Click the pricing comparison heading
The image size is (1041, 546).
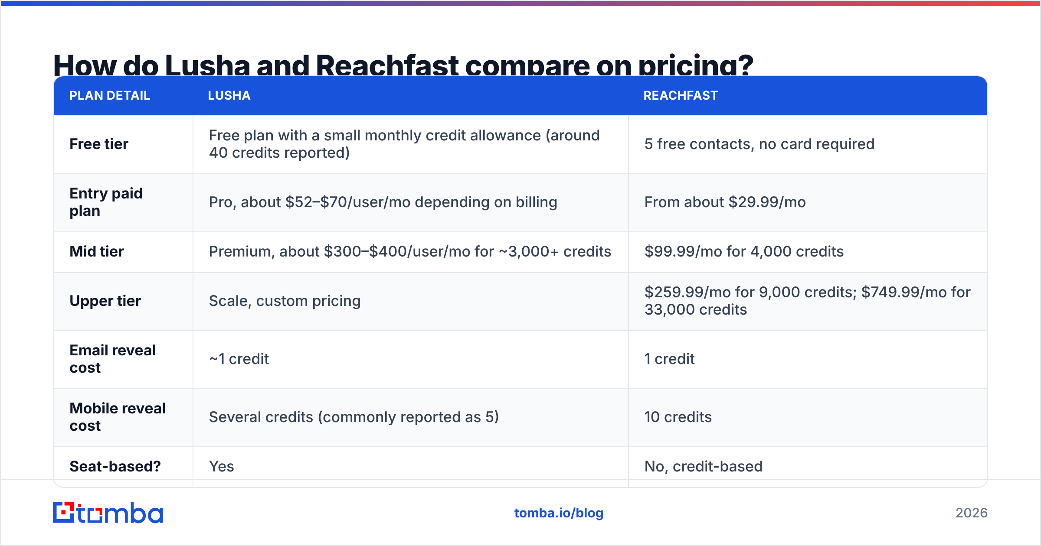click(403, 65)
